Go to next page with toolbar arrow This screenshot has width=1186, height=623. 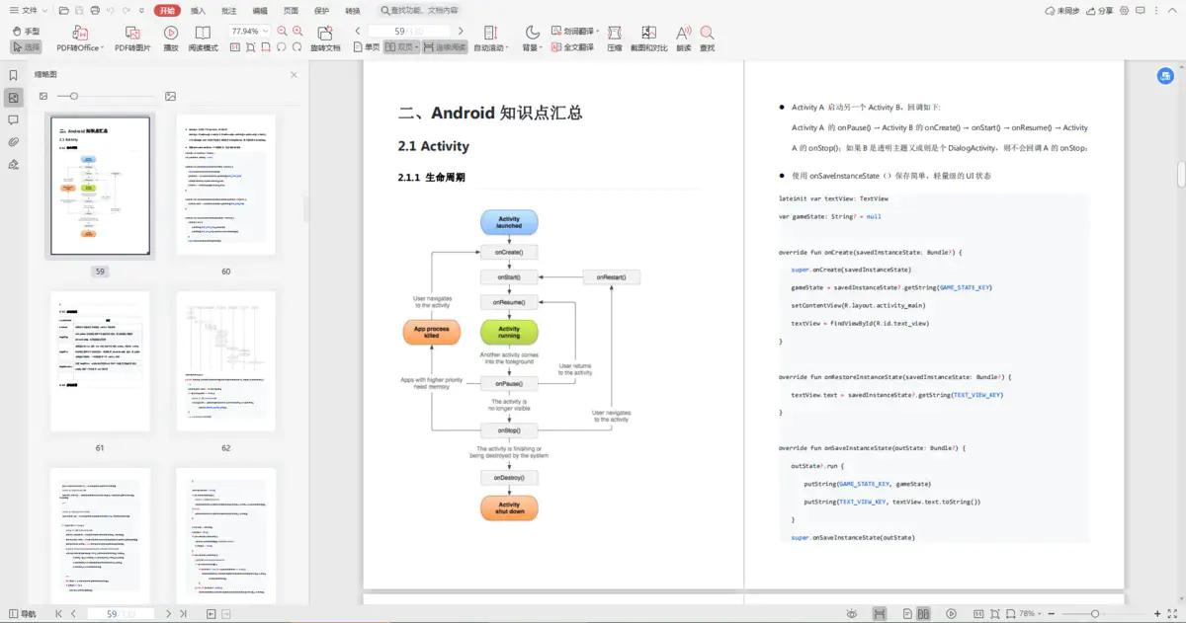point(461,32)
